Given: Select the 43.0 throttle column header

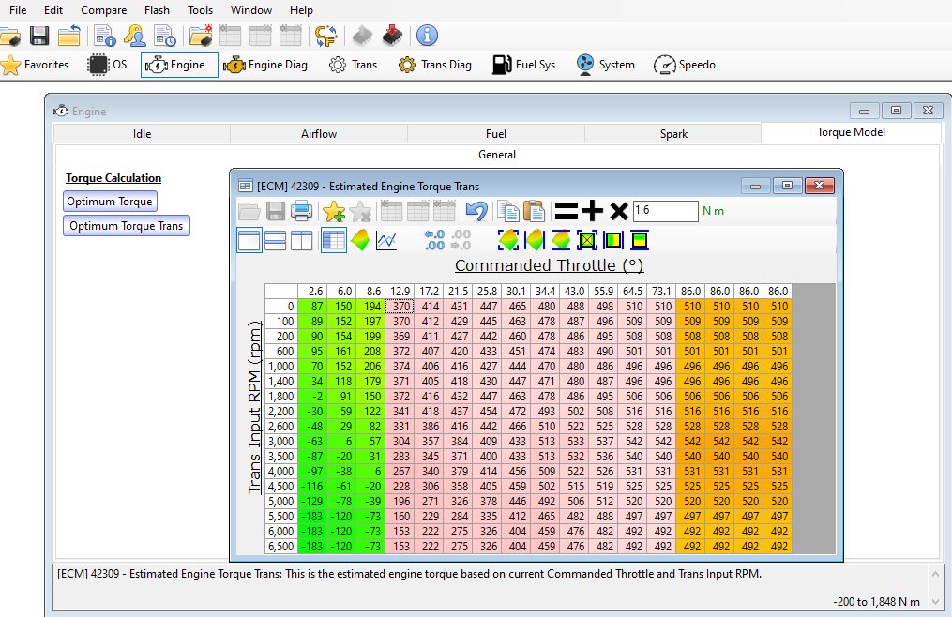Looking at the screenshot, I should click(574, 292).
